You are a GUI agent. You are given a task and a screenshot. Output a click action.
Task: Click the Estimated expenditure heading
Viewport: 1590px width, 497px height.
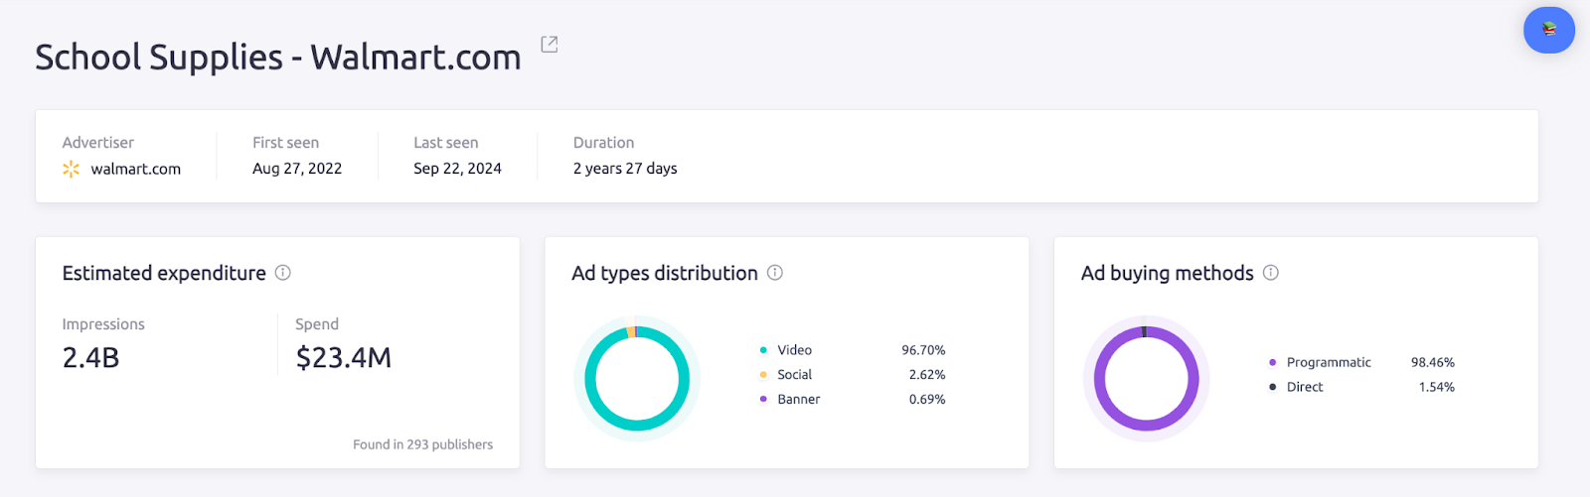coord(164,273)
